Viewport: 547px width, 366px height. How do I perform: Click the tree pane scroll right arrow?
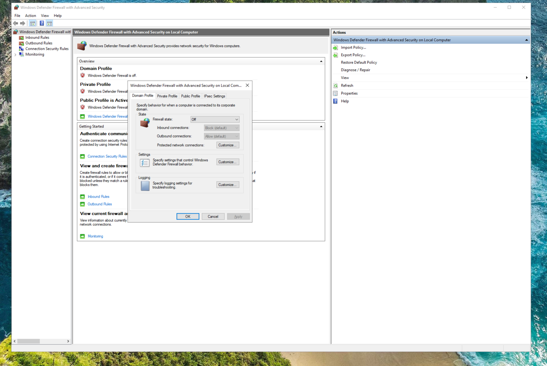coord(68,341)
